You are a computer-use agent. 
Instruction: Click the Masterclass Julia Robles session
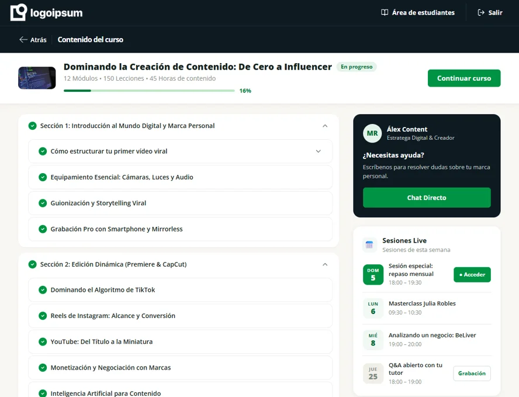click(x=422, y=303)
